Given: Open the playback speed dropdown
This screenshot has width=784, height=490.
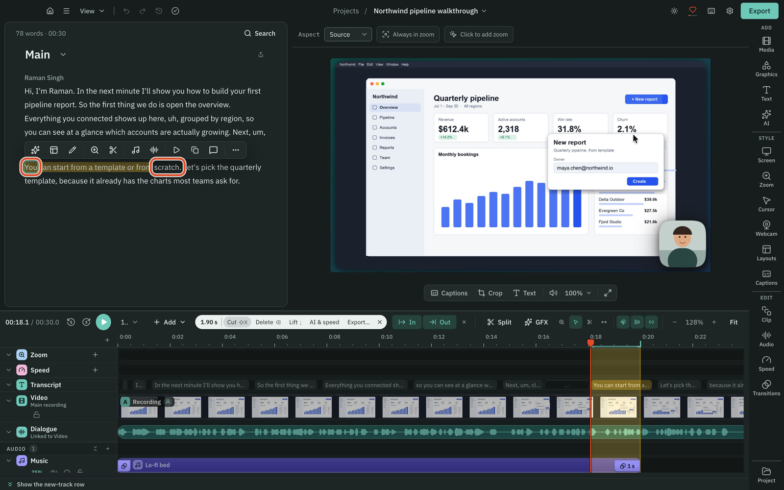Looking at the screenshot, I should (129, 322).
